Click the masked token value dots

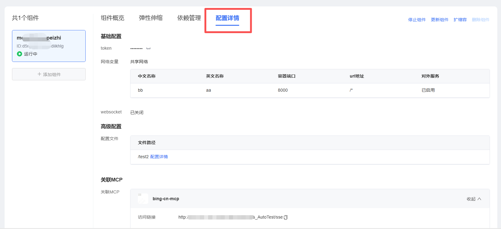click(x=136, y=48)
